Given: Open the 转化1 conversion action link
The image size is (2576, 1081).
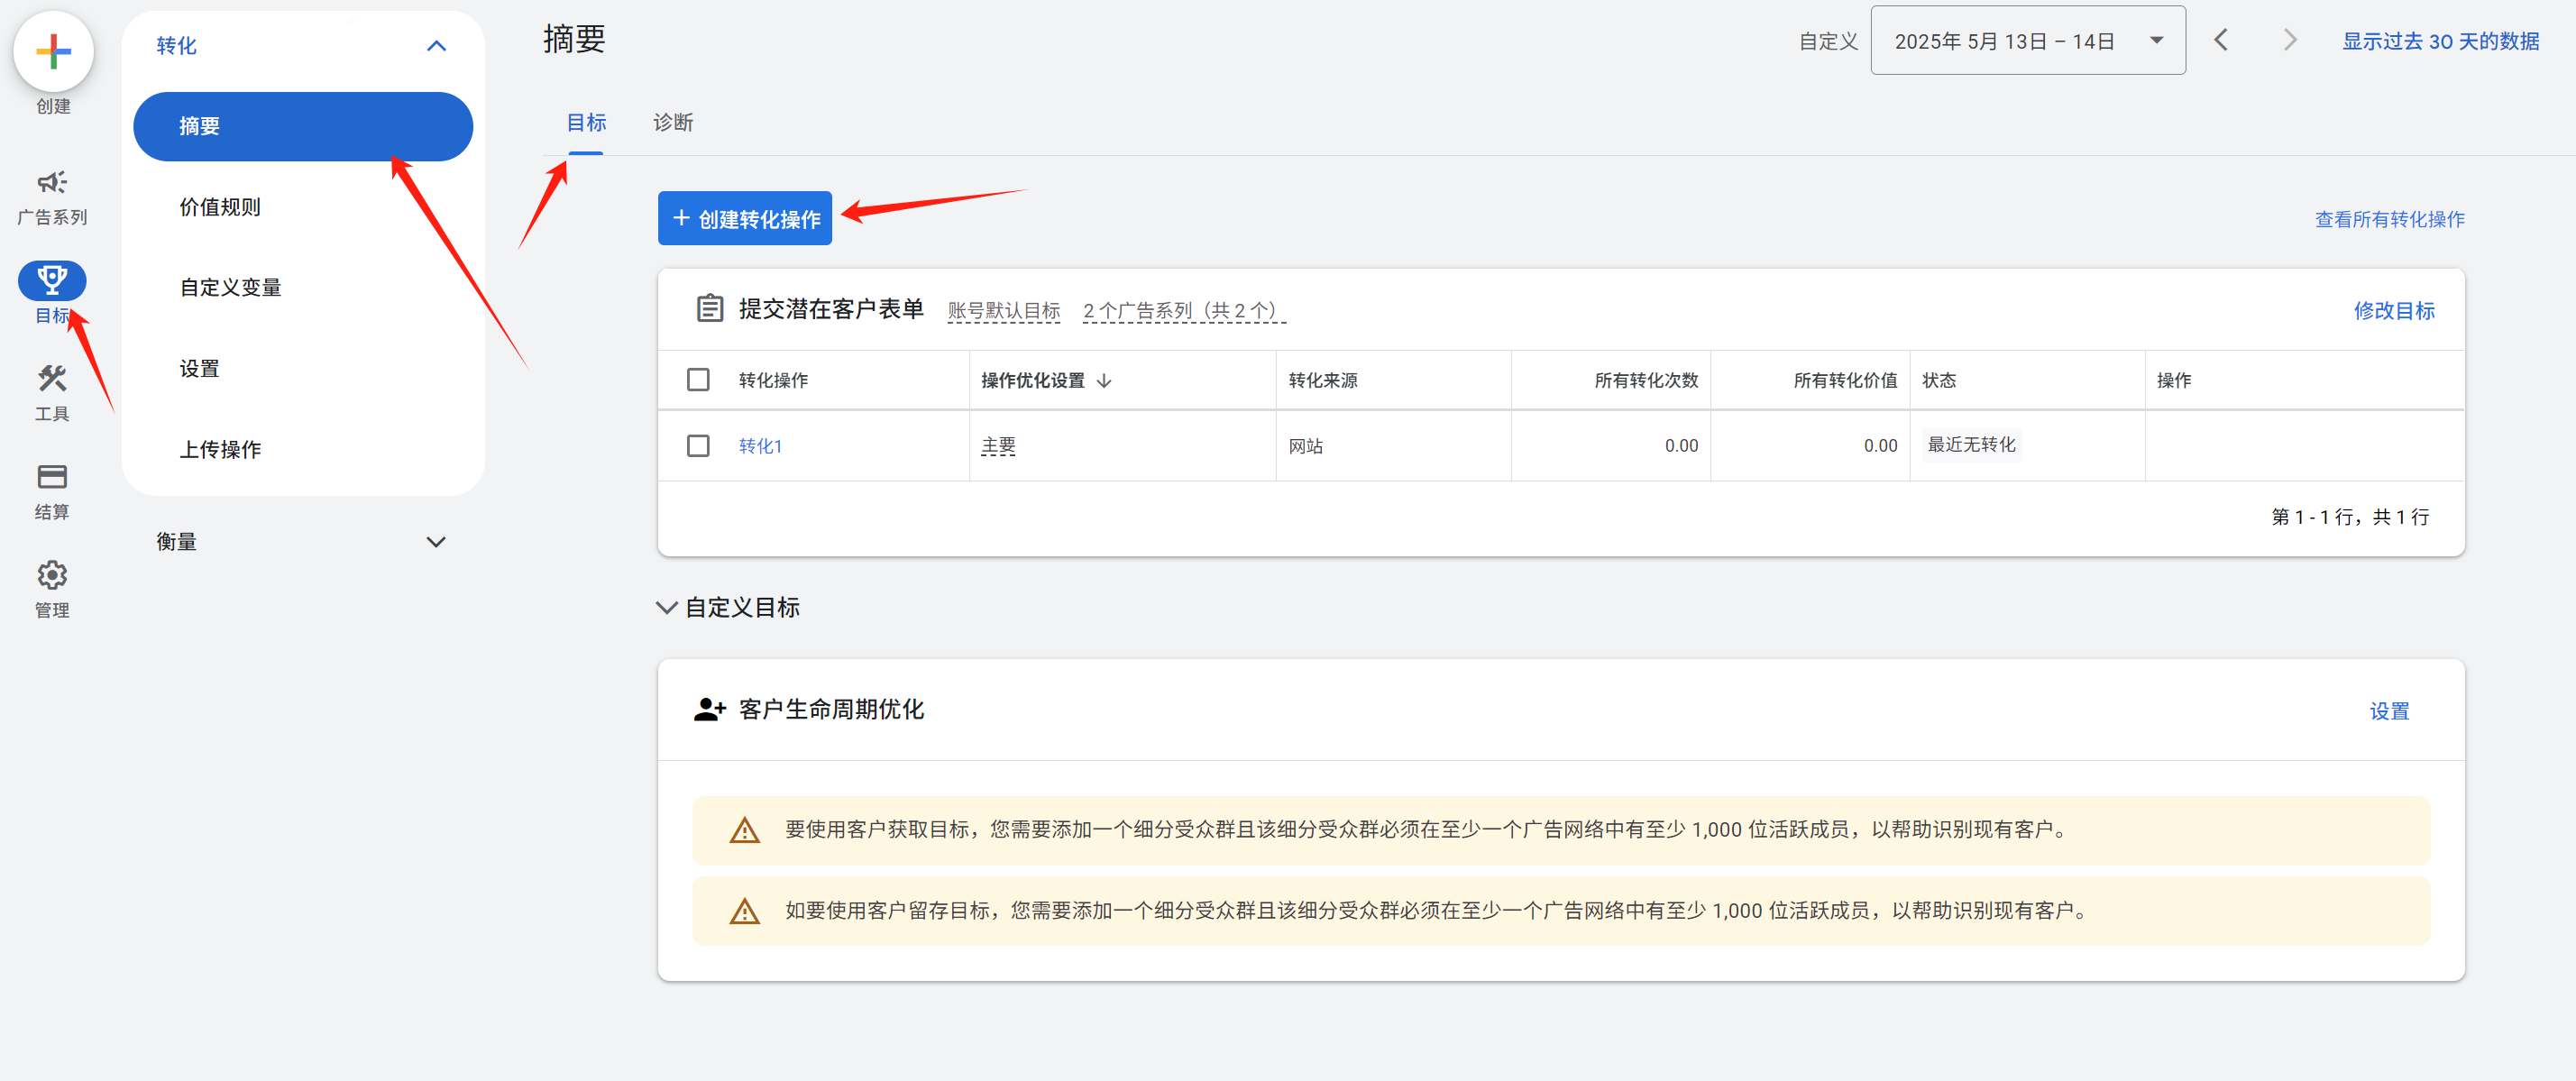Looking at the screenshot, I should tap(760, 446).
